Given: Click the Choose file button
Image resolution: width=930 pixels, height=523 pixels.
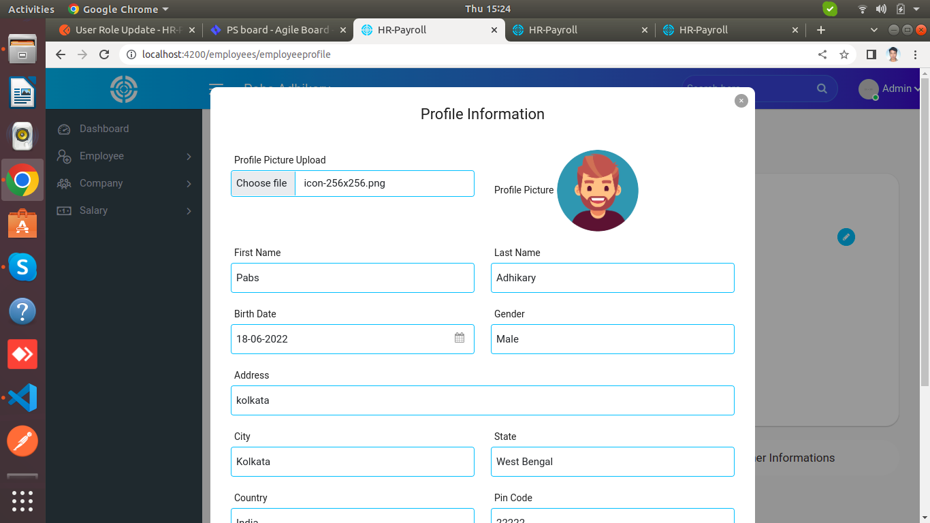Looking at the screenshot, I should pyautogui.click(x=262, y=183).
